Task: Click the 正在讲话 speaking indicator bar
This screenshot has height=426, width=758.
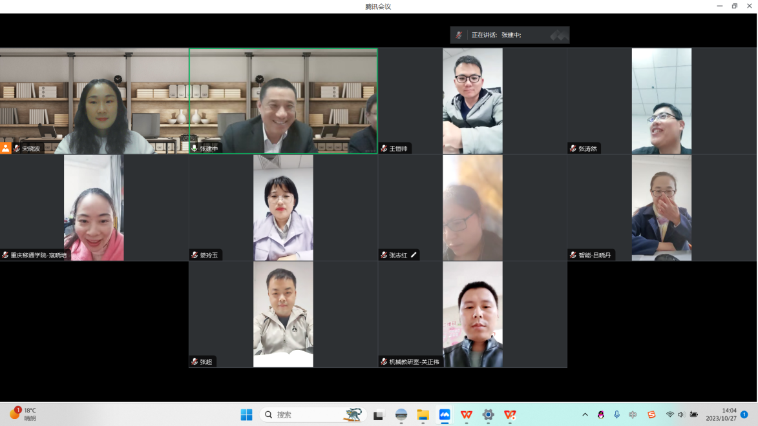Action: [x=509, y=35]
